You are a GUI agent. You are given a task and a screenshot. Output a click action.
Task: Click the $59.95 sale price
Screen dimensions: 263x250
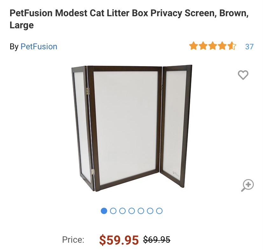tap(119, 240)
